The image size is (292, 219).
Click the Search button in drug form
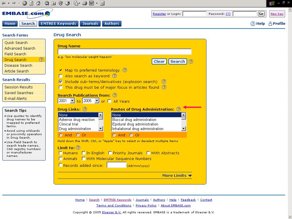[178, 62]
